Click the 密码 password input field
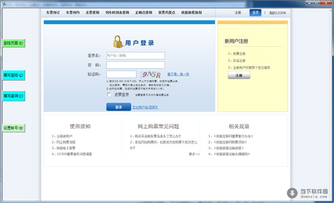The image size is (334, 203). [x=136, y=65]
